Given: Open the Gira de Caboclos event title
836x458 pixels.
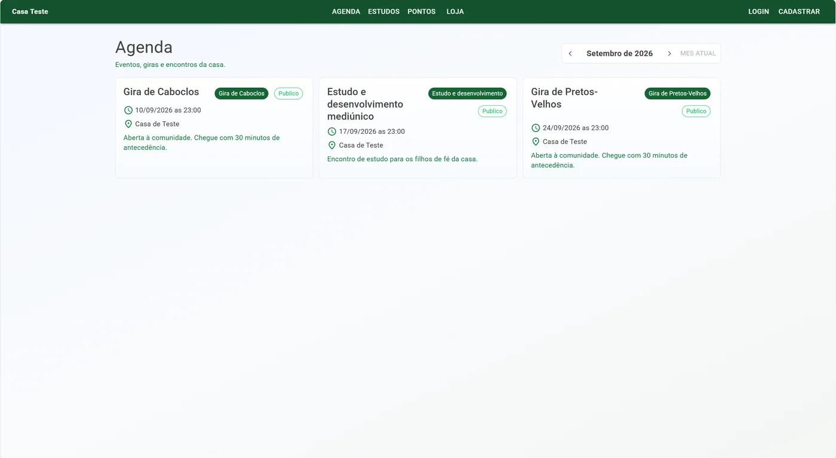Looking at the screenshot, I should pos(161,92).
